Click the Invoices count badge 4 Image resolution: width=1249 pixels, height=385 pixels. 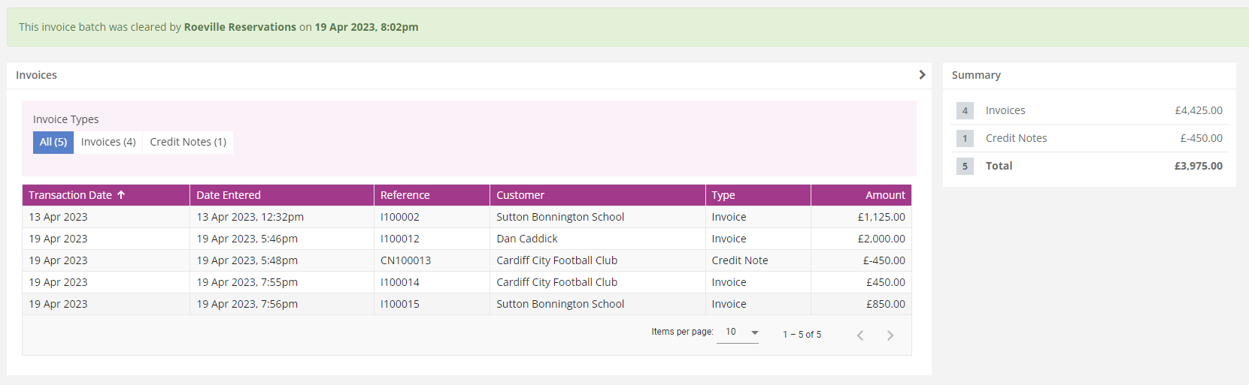[x=965, y=110]
